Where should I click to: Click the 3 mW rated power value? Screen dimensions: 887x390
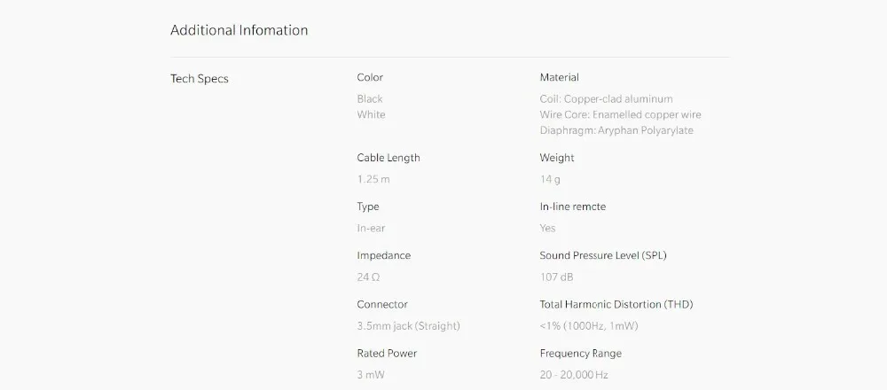click(x=372, y=374)
